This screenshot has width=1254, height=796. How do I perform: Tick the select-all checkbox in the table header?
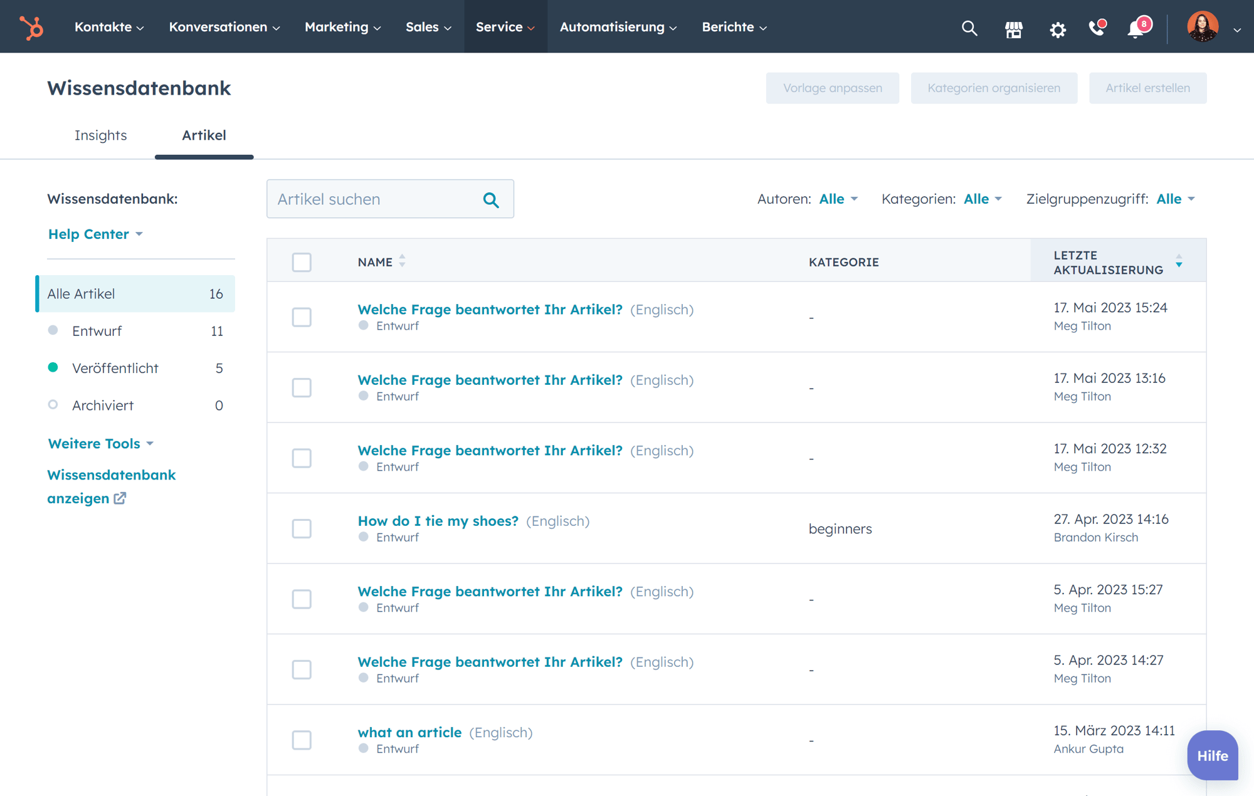pyautogui.click(x=302, y=262)
